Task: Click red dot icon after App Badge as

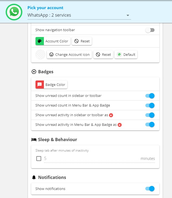Action: coord(120,125)
